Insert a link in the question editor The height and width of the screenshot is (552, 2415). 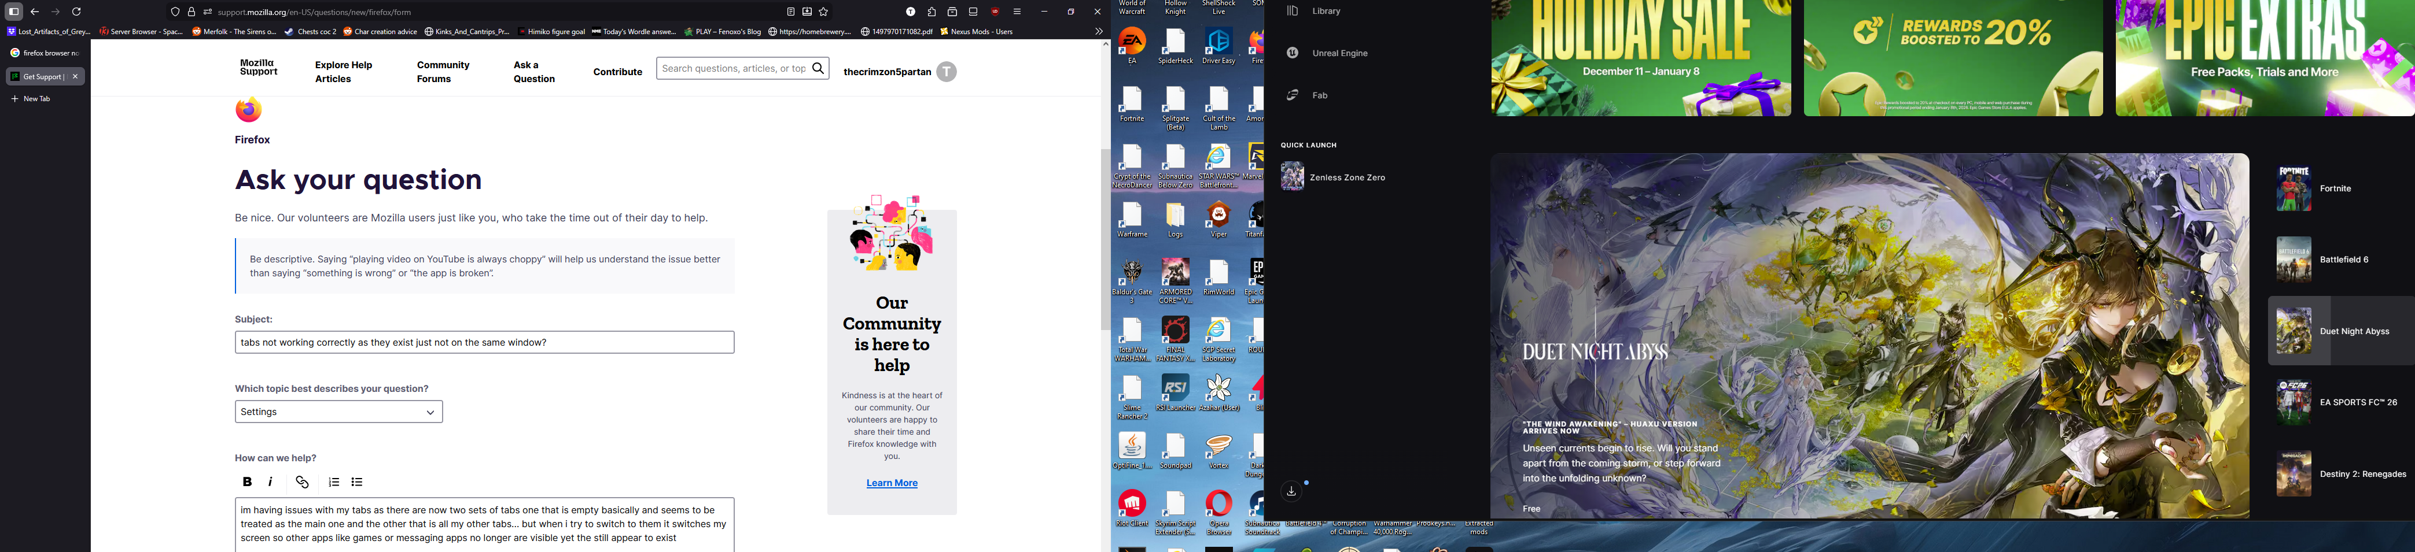pyautogui.click(x=302, y=483)
